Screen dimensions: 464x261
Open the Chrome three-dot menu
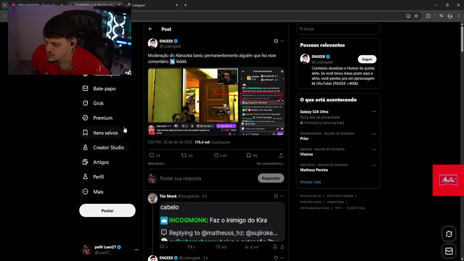(459, 16)
